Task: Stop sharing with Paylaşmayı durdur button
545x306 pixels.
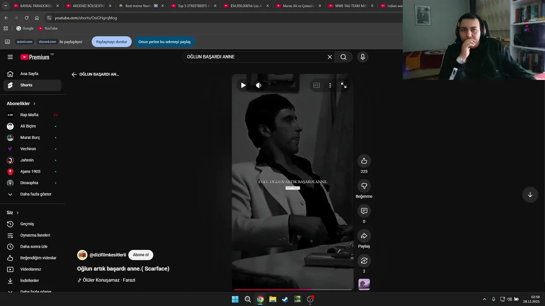Action: pyautogui.click(x=112, y=42)
